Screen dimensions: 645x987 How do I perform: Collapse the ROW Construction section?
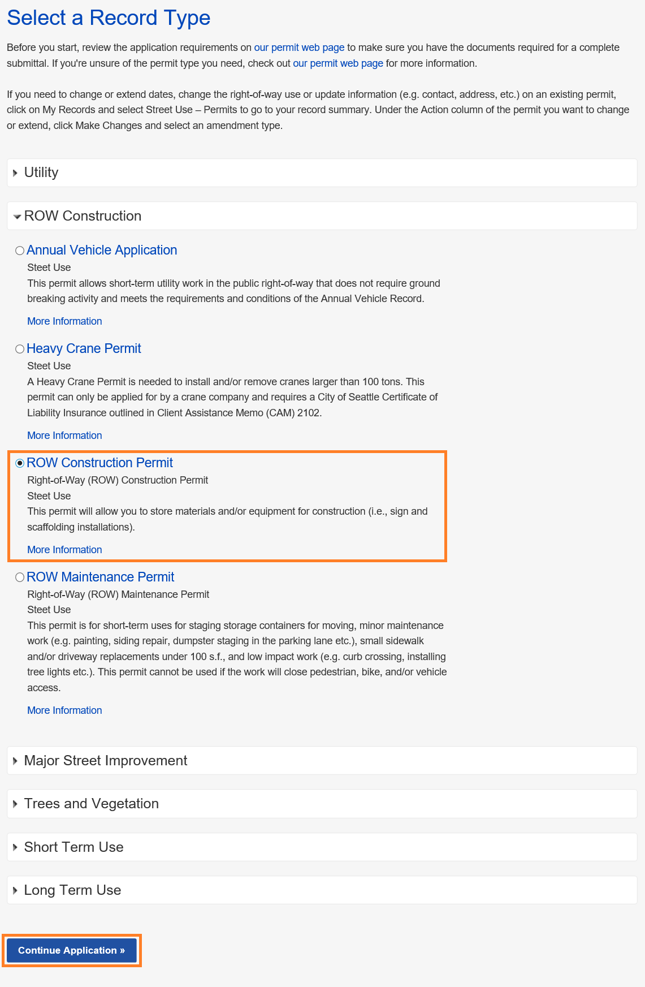17,217
